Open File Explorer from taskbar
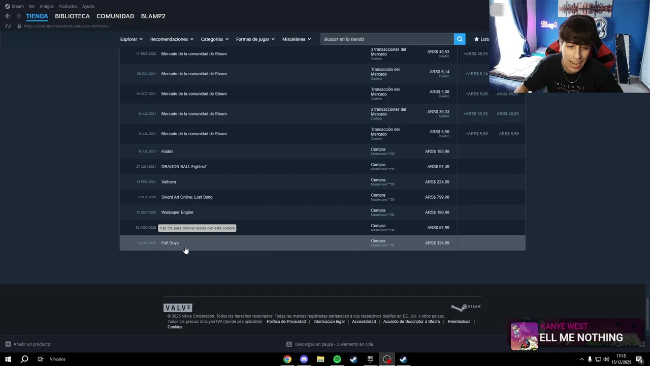The height and width of the screenshot is (366, 650). coord(320,359)
